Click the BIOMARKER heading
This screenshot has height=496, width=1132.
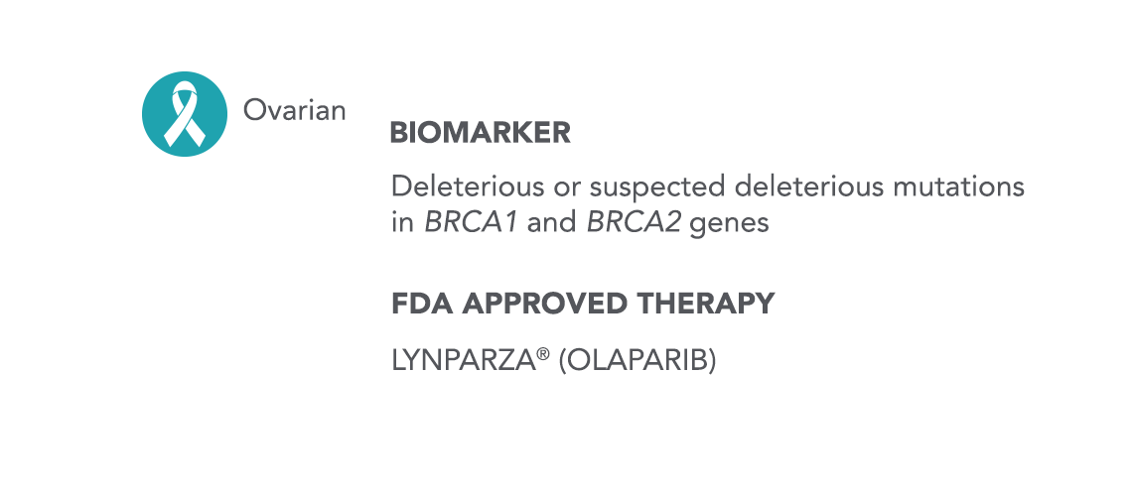click(480, 133)
